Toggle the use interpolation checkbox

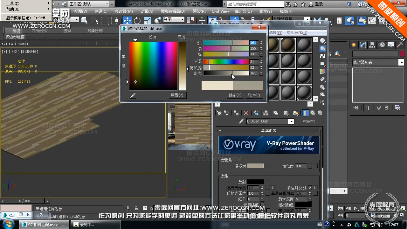tap(262, 204)
